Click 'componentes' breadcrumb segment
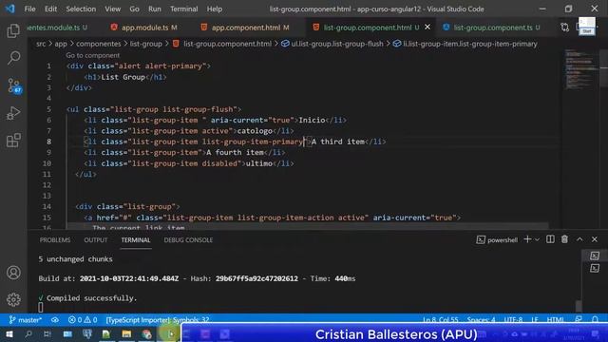Screen dimensions: 608x342 (99, 44)
